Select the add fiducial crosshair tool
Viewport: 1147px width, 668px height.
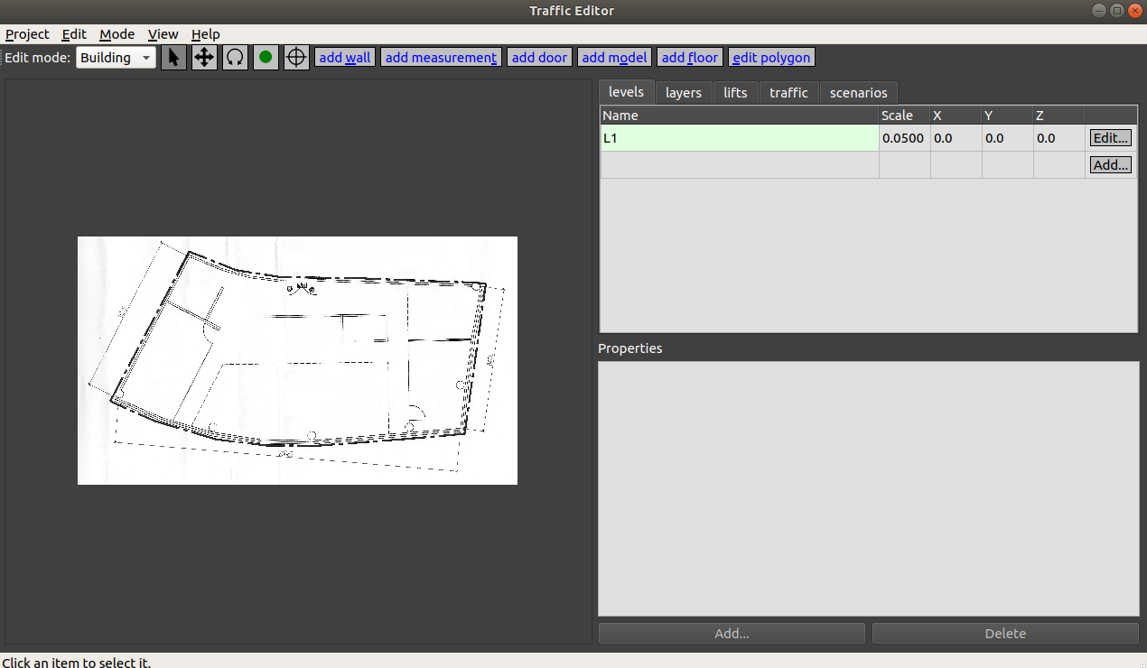pos(296,57)
